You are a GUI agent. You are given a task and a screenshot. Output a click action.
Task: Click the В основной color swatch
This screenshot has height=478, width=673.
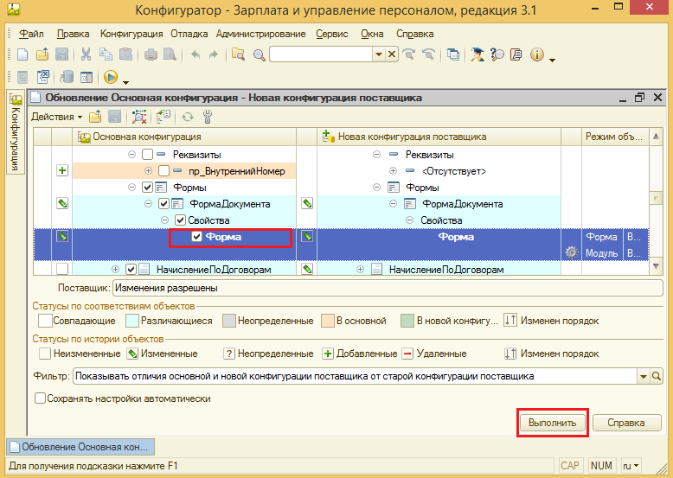pyautogui.click(x=328, y=321)
